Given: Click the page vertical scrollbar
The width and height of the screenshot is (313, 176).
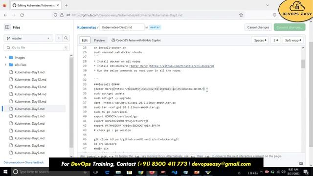Looking at the screenshot, I should click(x=311, y=94).
